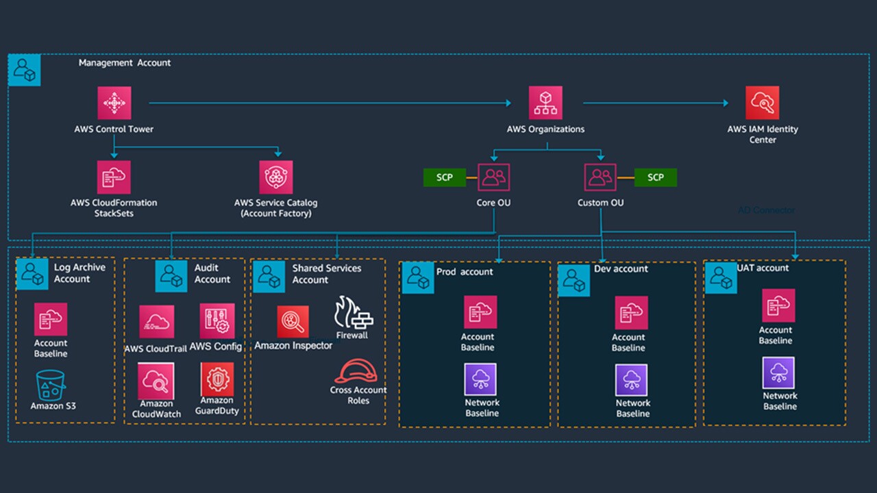Select the Custom OU icon
Viewport: 877px width, 493px height.
click(x=600, y=177)
